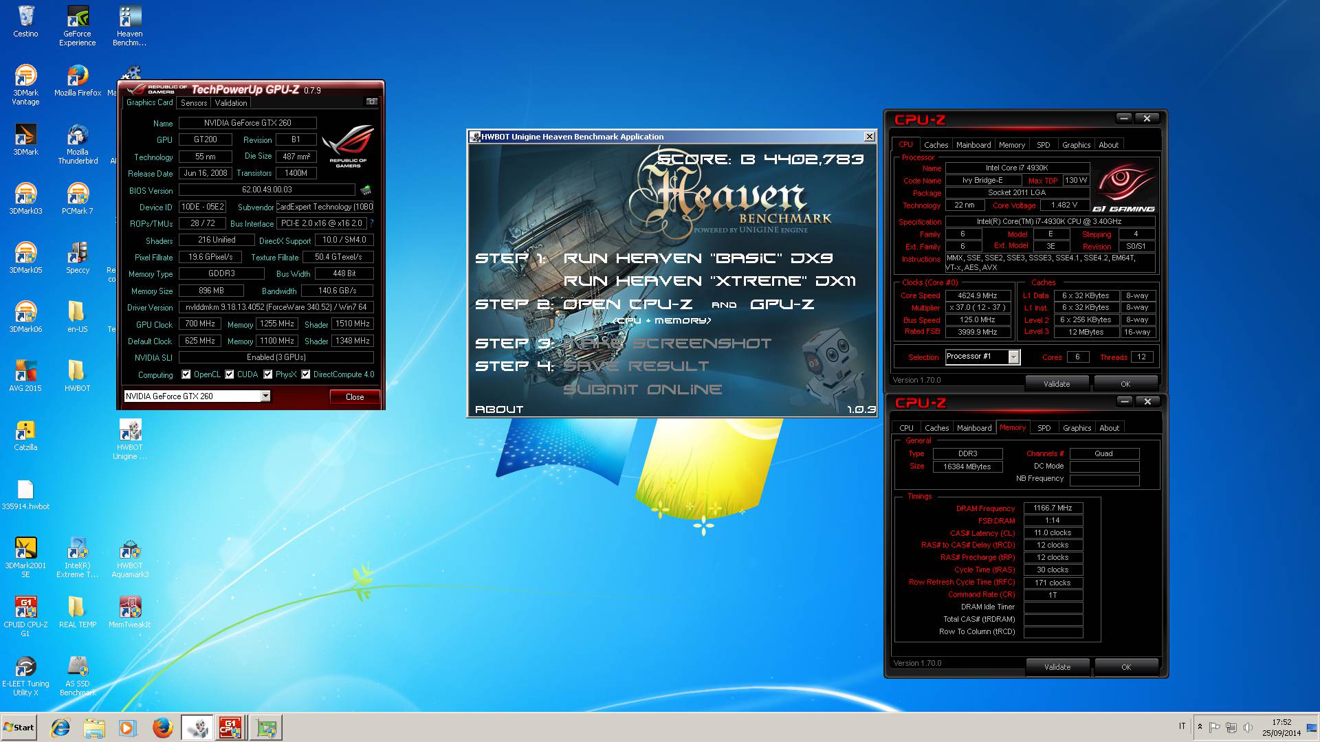This screenshot has height=742, width=1320.
Task: Open Graphics tab in lower CPU-Z window
Action: (x=1077, y=428)
